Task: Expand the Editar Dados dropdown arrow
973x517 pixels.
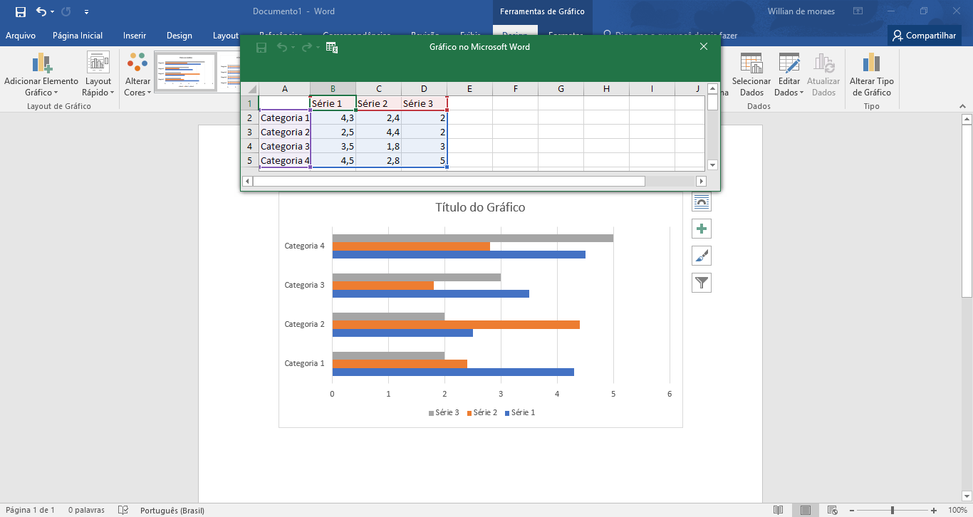Action: coord(801,93)
